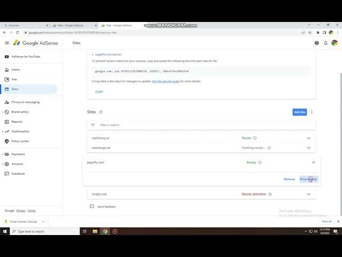Bookmark the page with star icon

[310, 33]
